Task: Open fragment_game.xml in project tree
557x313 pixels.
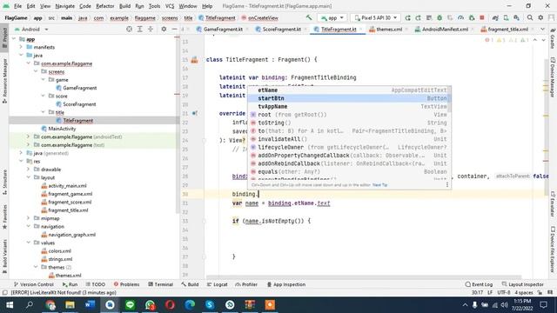Action: [x=70, y=194]
